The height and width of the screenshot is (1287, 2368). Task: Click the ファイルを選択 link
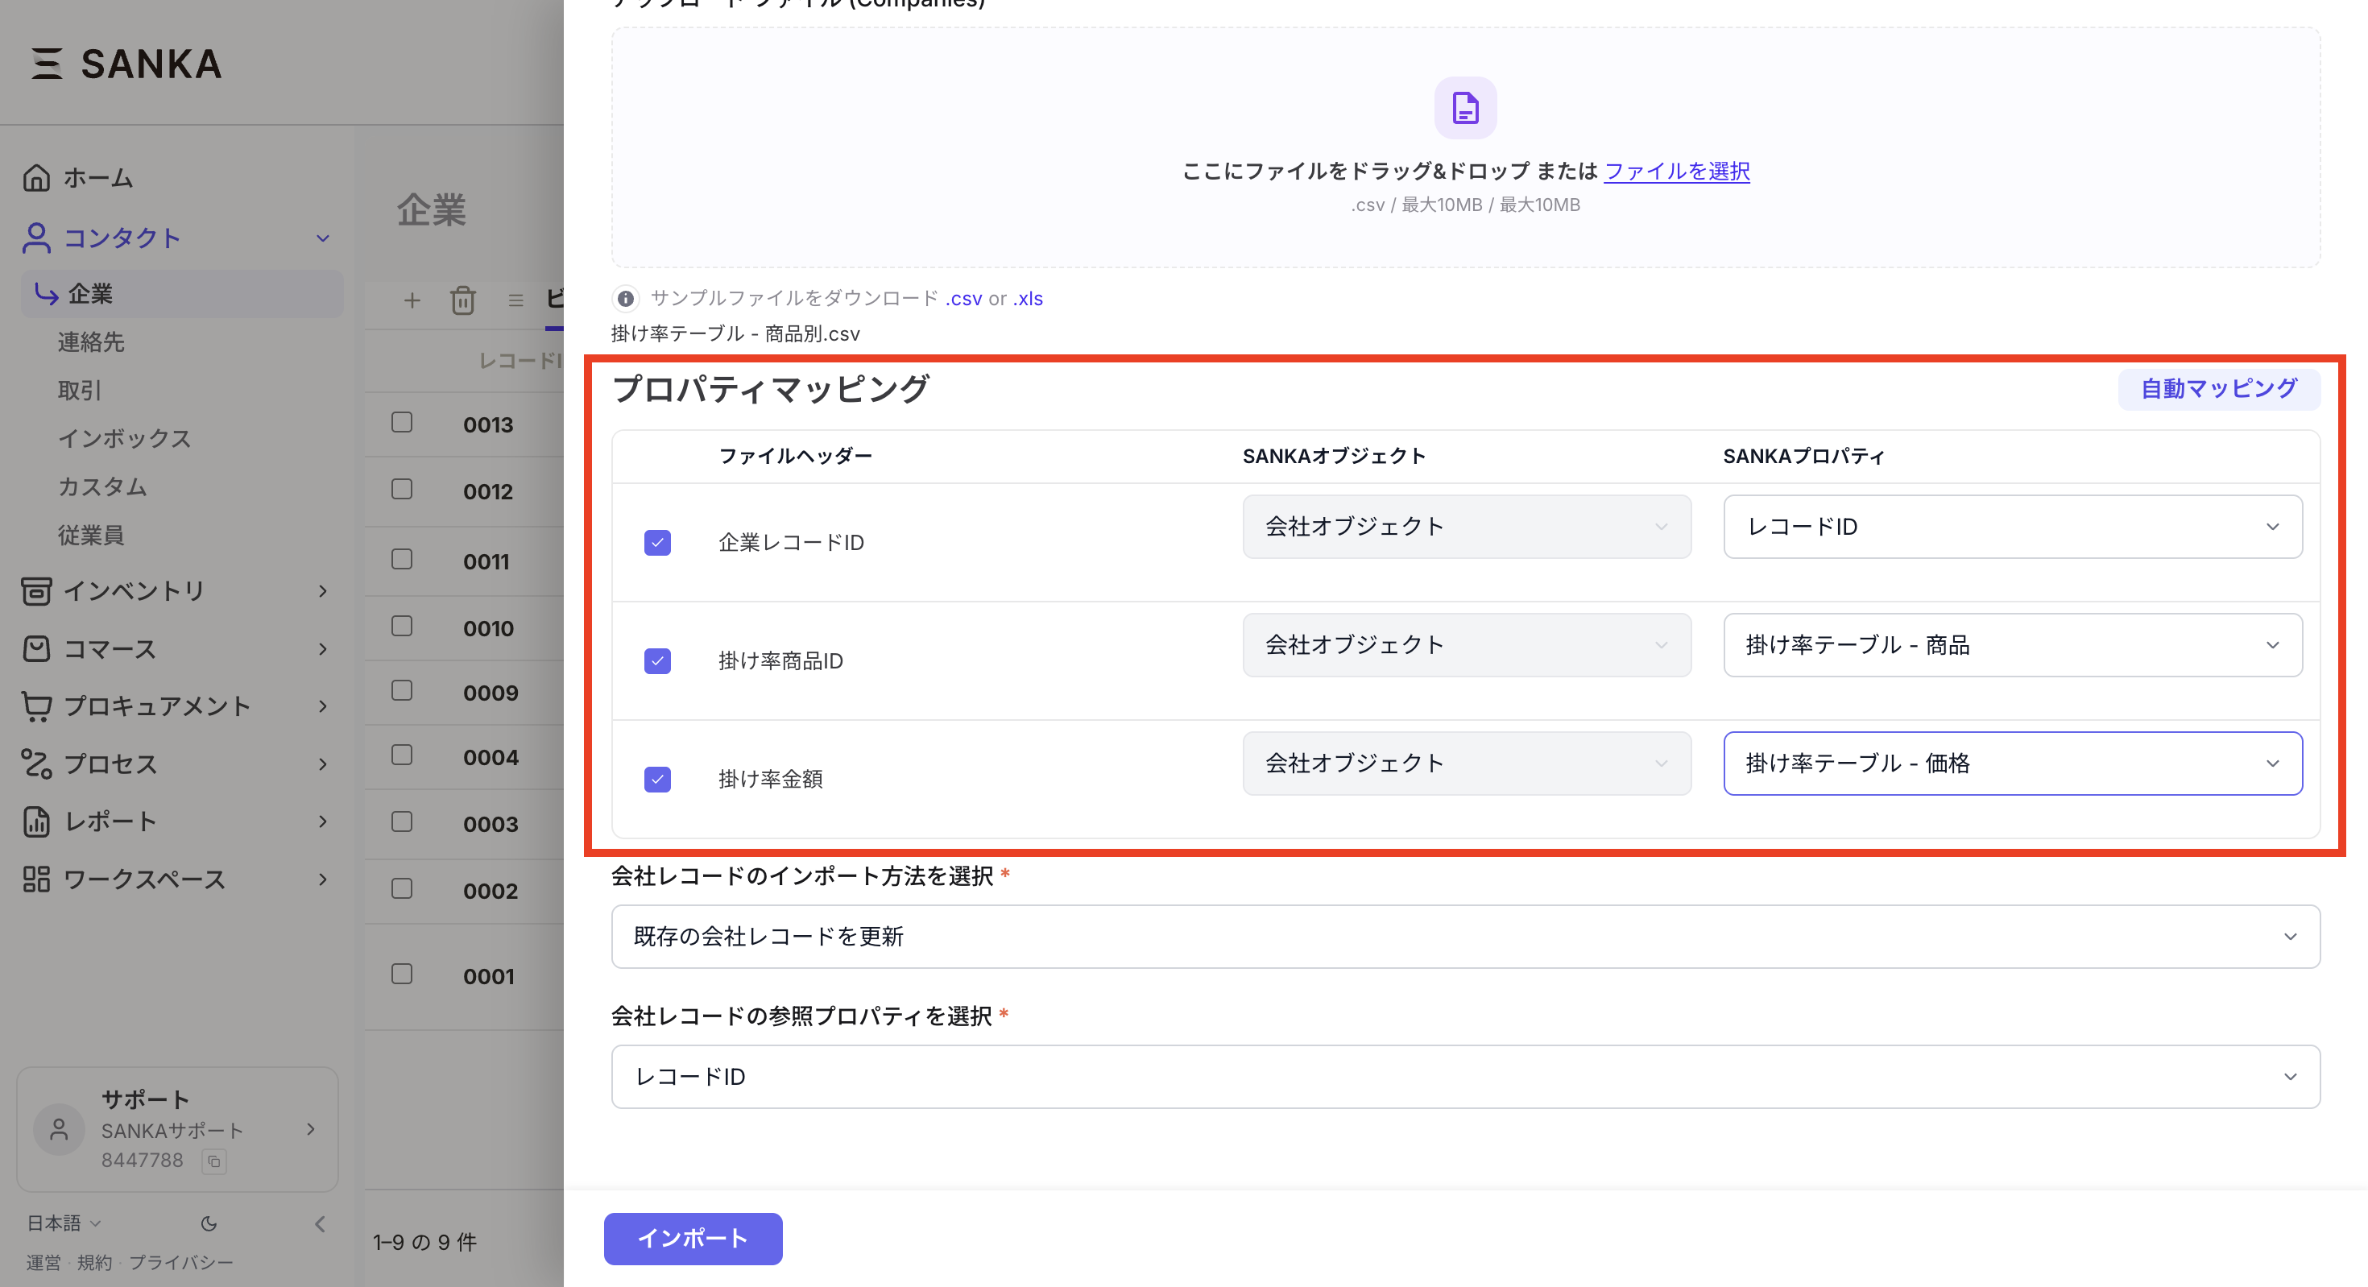pos(1676,171)
